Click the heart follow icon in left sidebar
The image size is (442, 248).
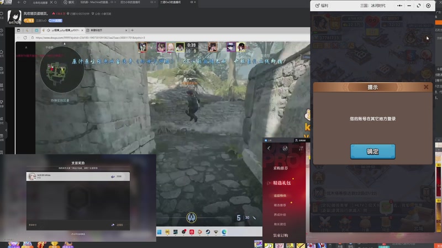point(2,14)
